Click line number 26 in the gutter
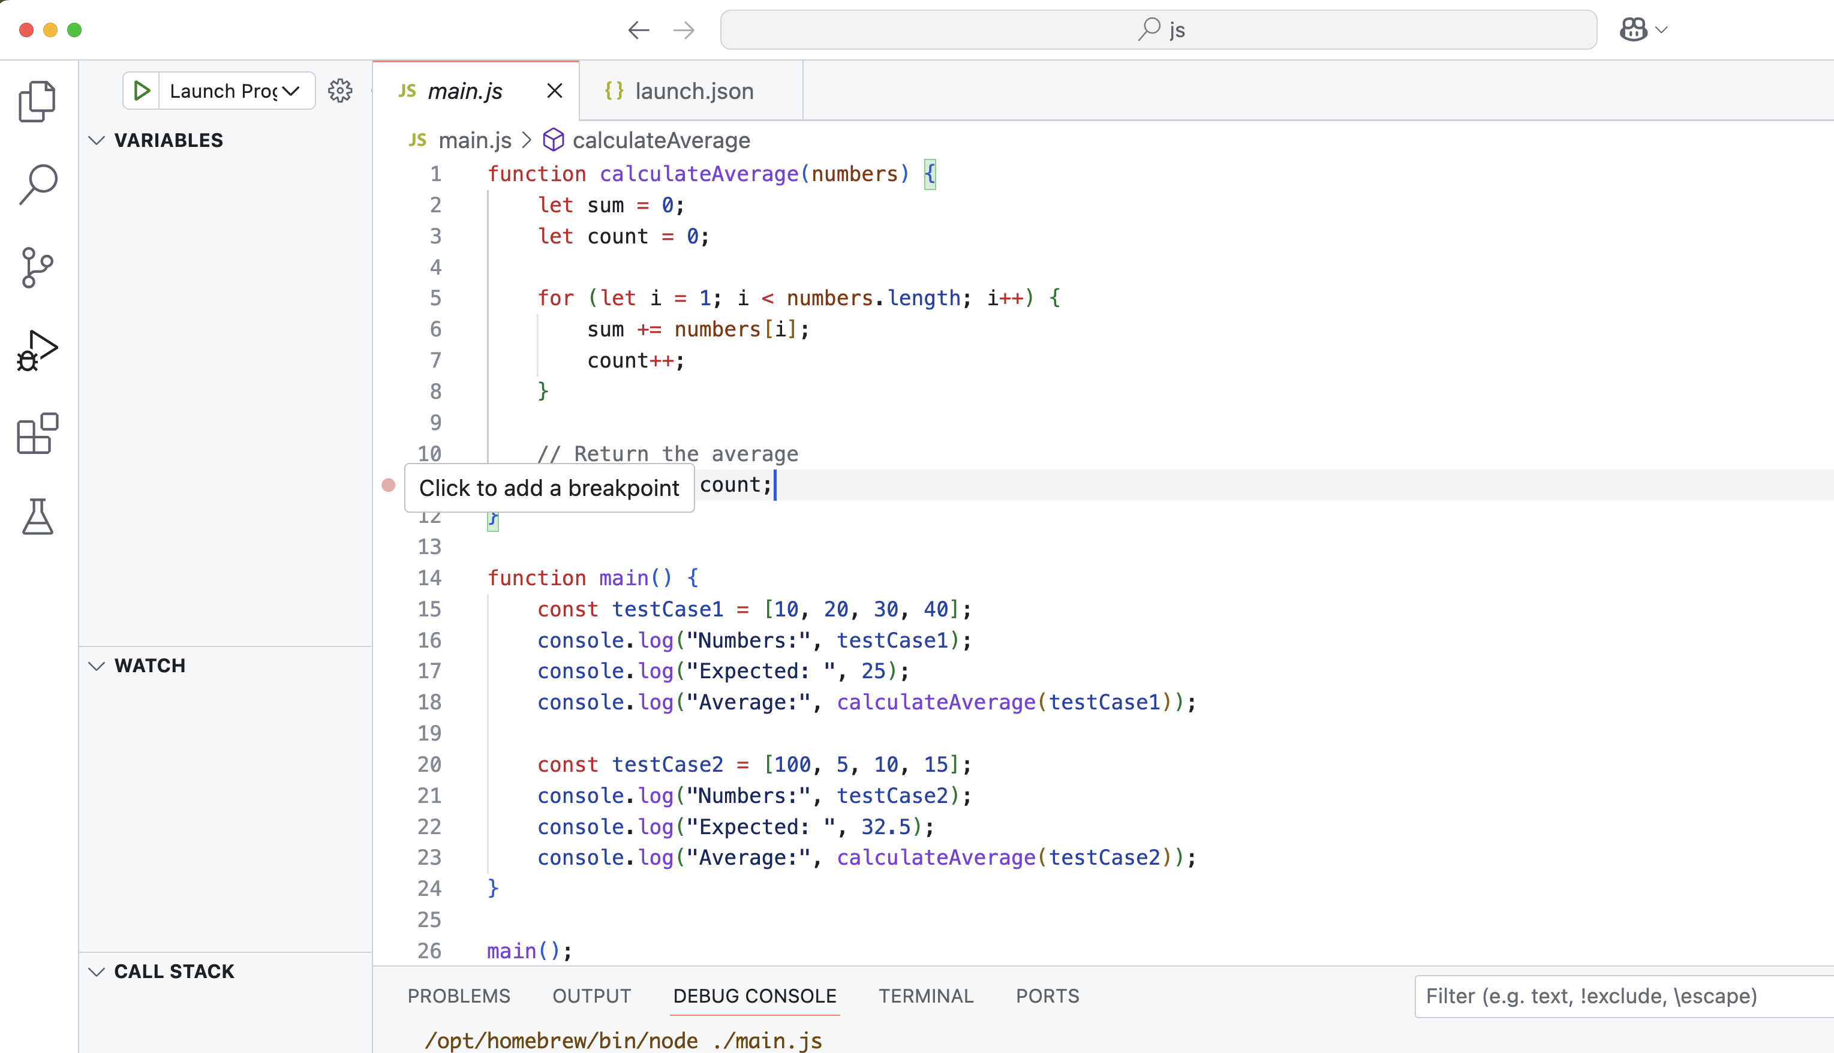The width and height of the screenshot is (1834, 1053). click(429, 951)
